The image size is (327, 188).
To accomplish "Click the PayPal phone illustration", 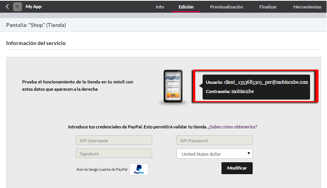I will pyautogui.click(x=173, y=86).
